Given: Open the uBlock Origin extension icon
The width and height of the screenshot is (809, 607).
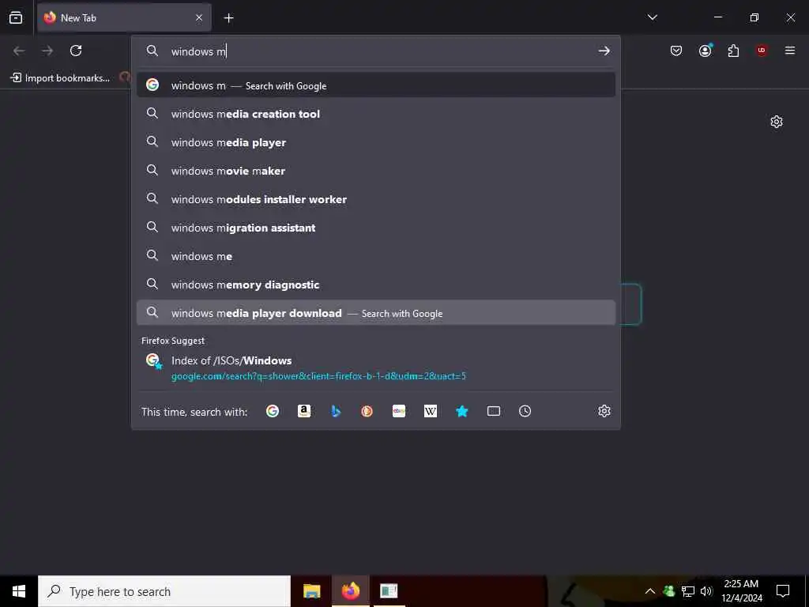Looking at the screenshot, I should coord(762,51).
